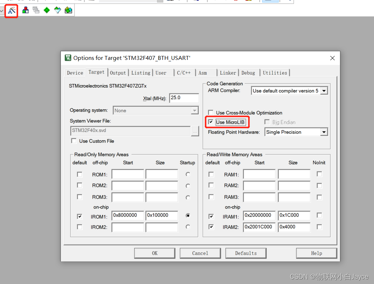Open the Asm tab
Screen dimensions: 374x284
tap(203, 73)
